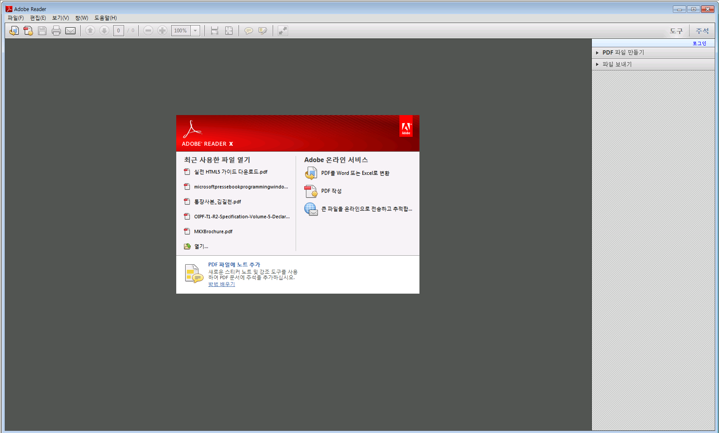Open recent file 실전 HTML5 가이드 다운로드.pdf
Image resolution: width=719 pixels, height=433 pixels.
[x=231, y=172]
